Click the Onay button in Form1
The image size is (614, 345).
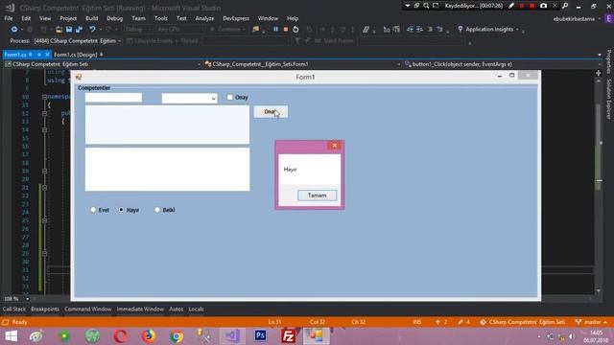pos(271,112)
